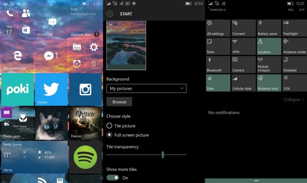
Task: Click the settings gear next to START
Action: point(110,14)
